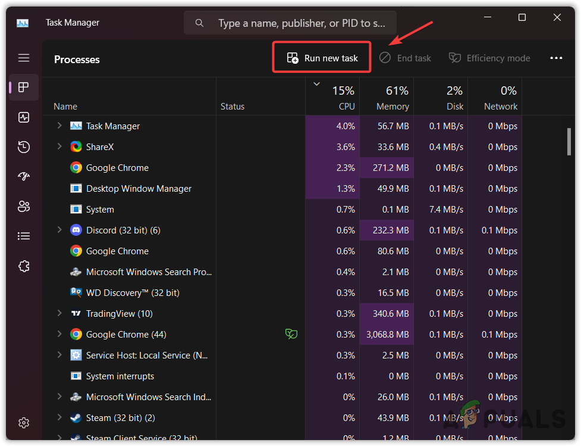The height and width of the screenshot is (446, 581).
Task: Click the Processes page heading
Action: pos(77,60)
